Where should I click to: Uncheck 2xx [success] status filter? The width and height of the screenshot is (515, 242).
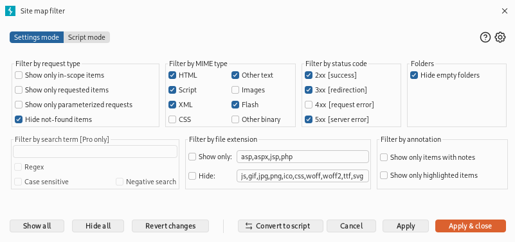[309, 75]
